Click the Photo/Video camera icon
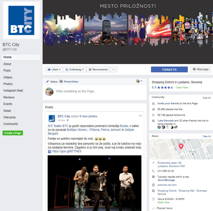Screen dimensions: 213x211 tap(61, 81)
